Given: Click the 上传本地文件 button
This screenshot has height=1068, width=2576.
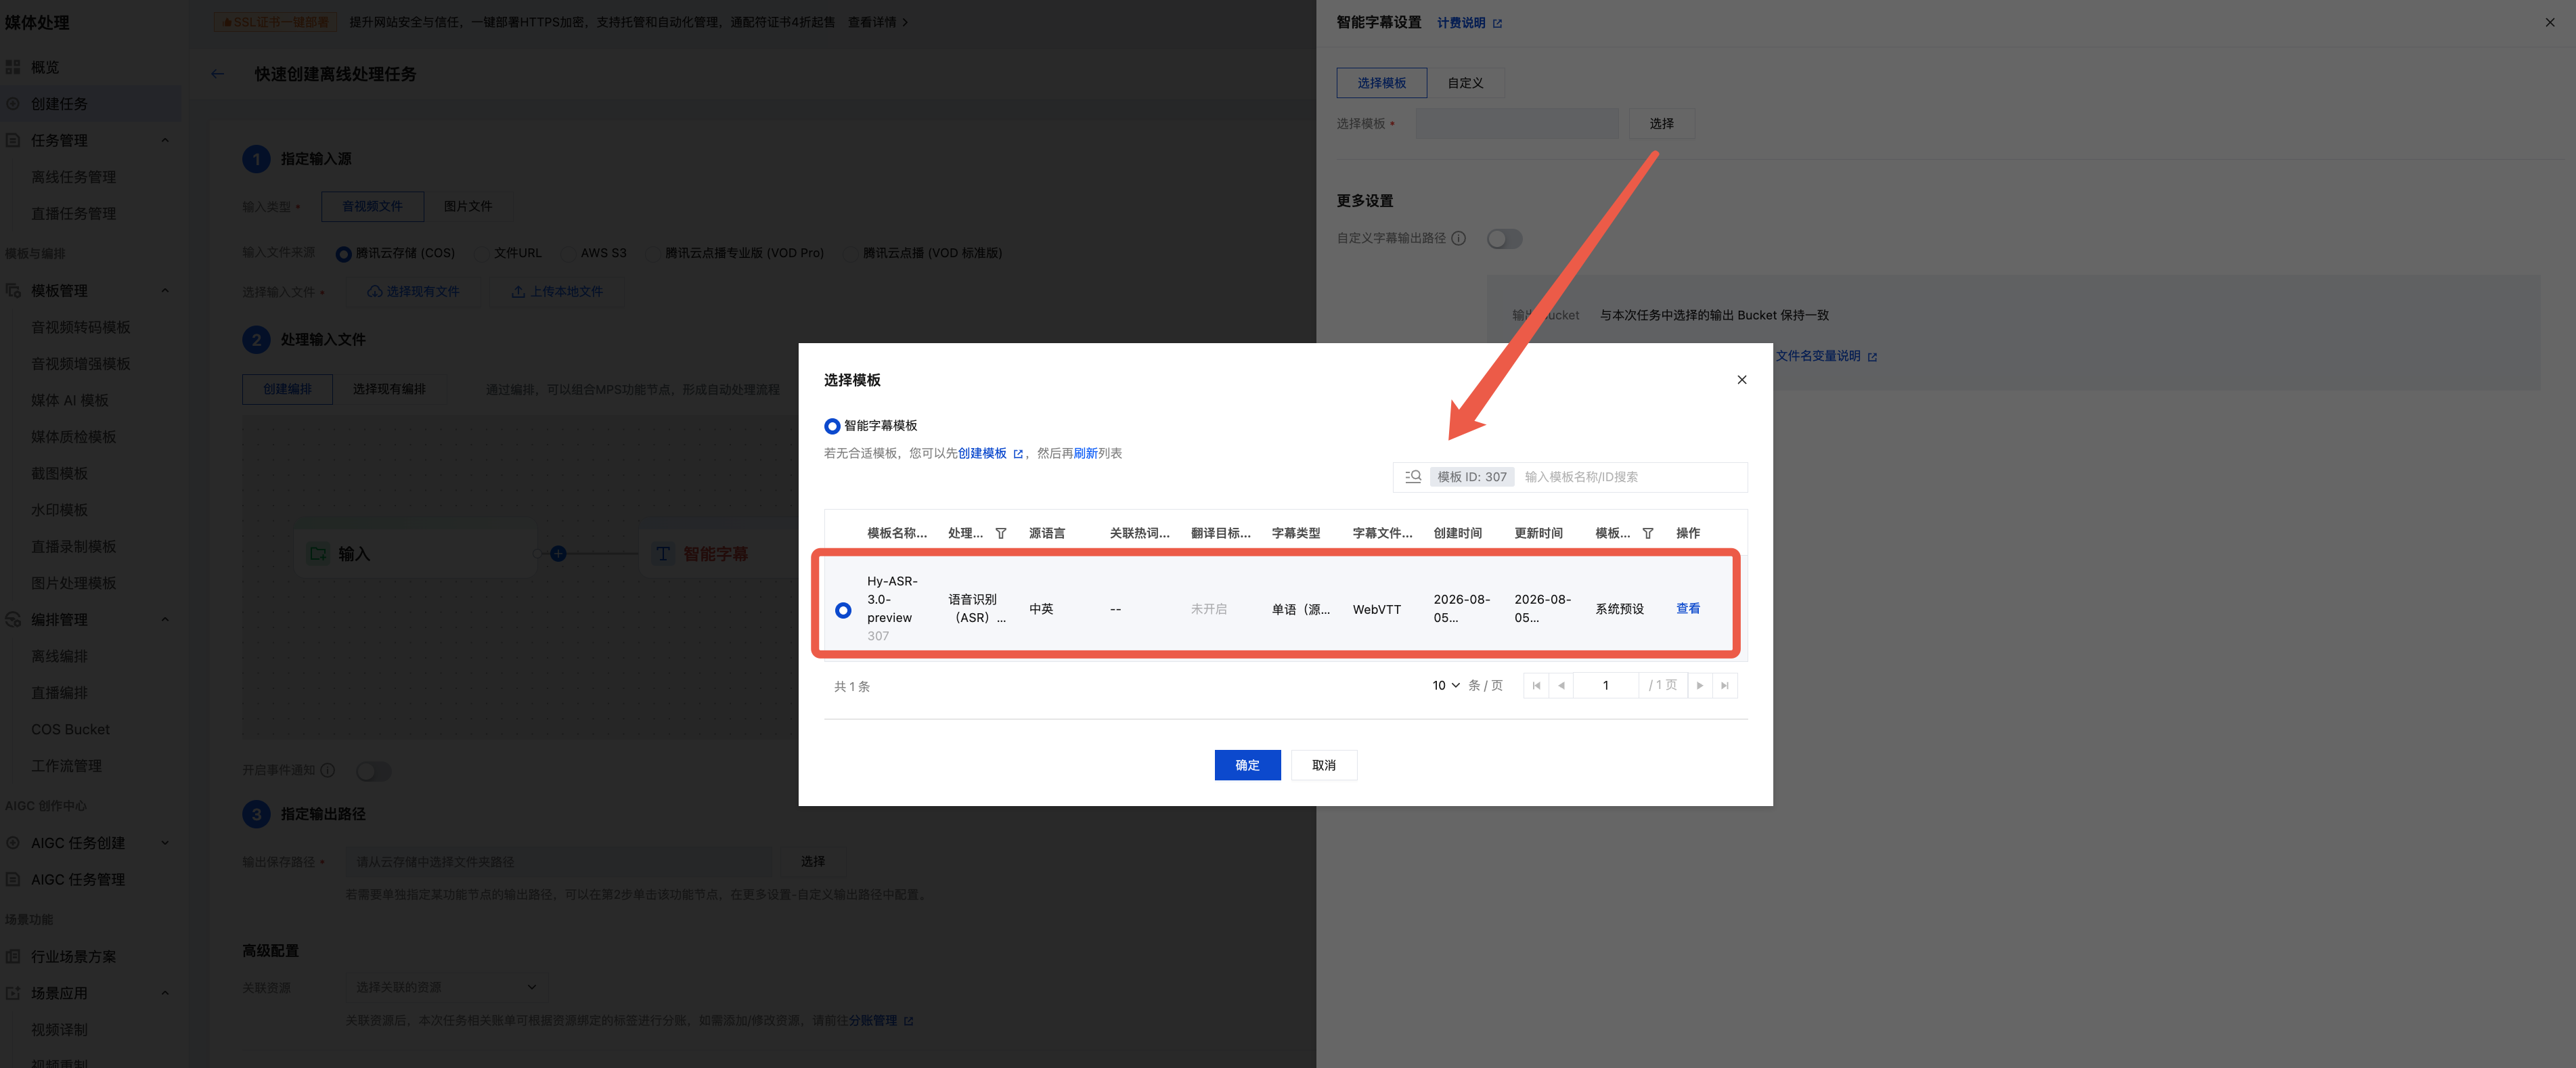Looking at the screenshot, I should pyautogui.click(x=557, y=292).
